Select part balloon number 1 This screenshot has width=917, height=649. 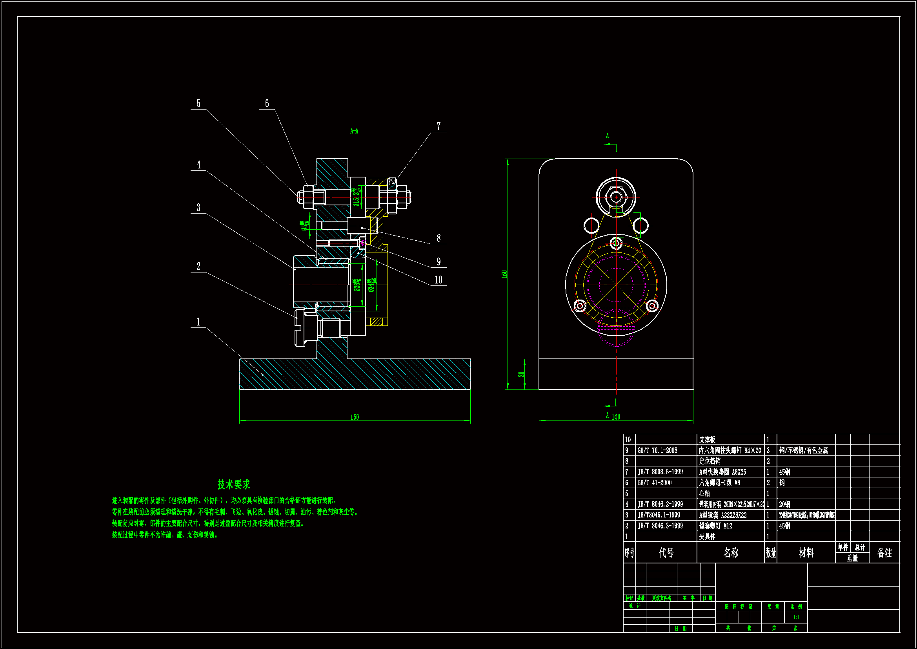(x=198, y=322)
